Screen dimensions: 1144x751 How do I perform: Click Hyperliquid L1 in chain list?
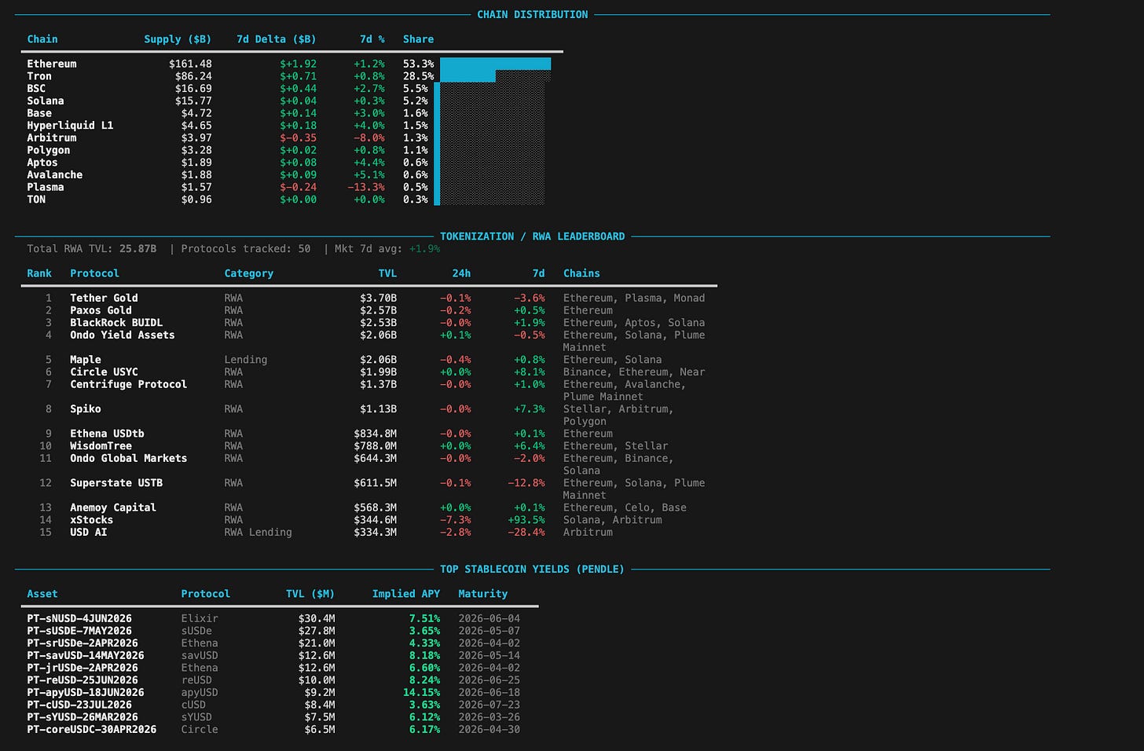(x=70, y=126)
